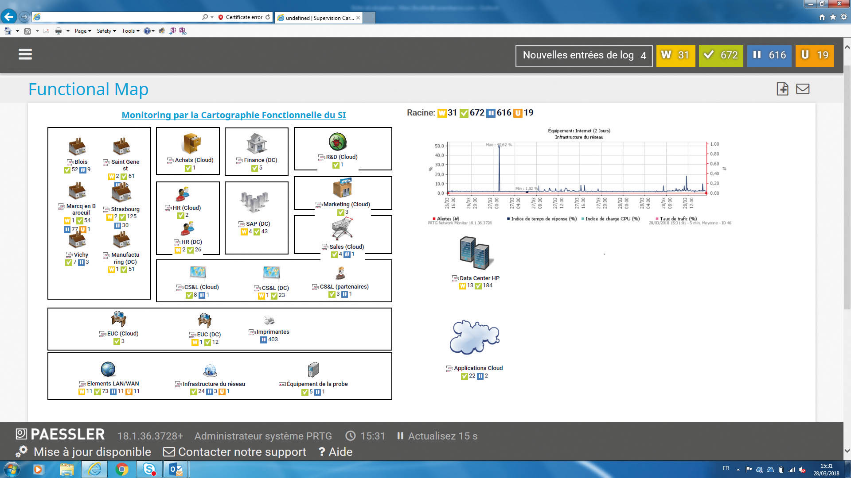The height and width of the screenshot is (478, 851).
Task: Click Contacter notre support link
Action: (235, 452)
